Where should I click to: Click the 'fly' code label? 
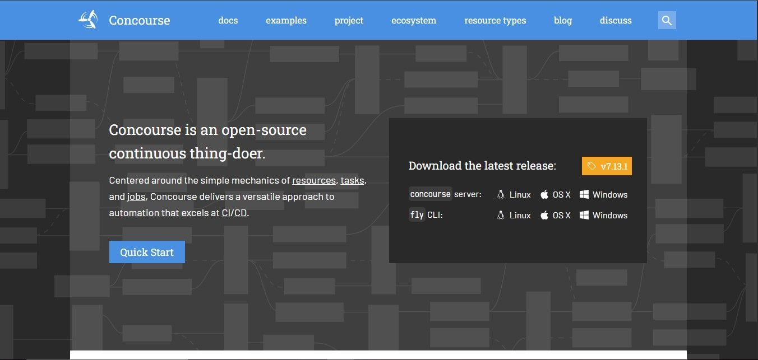tap(417, 215)
